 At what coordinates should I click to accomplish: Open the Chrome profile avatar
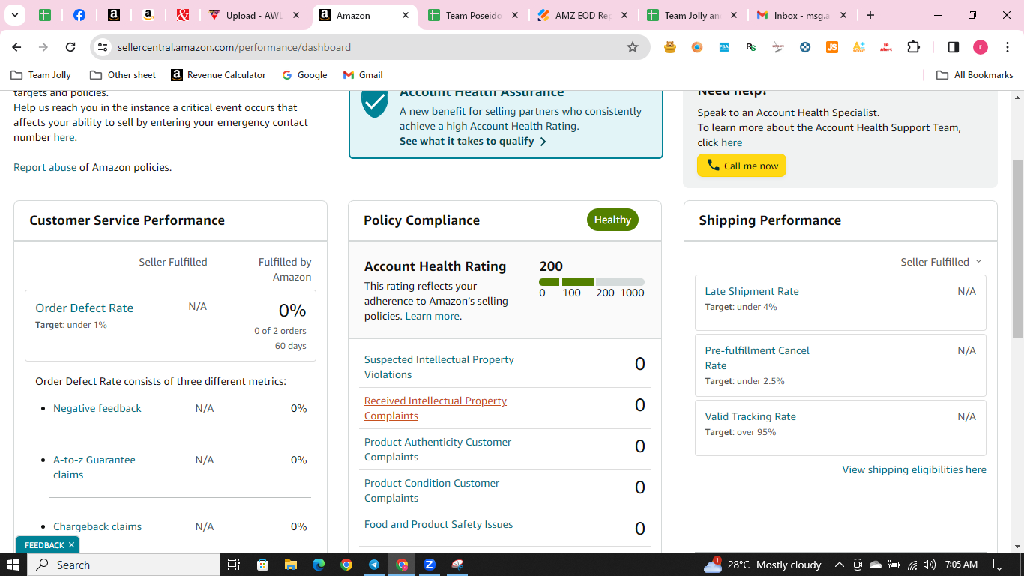pyautogui.click(x=981, y=47)
